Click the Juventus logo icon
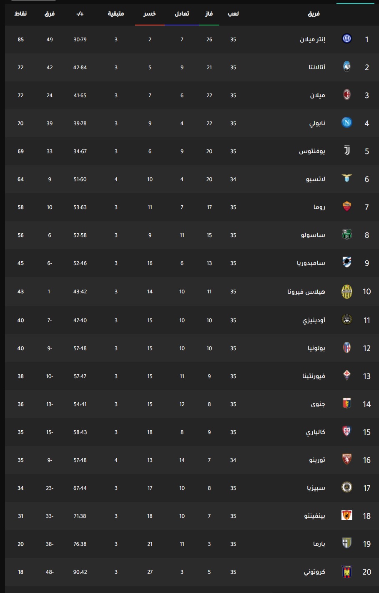 point(347,151)
